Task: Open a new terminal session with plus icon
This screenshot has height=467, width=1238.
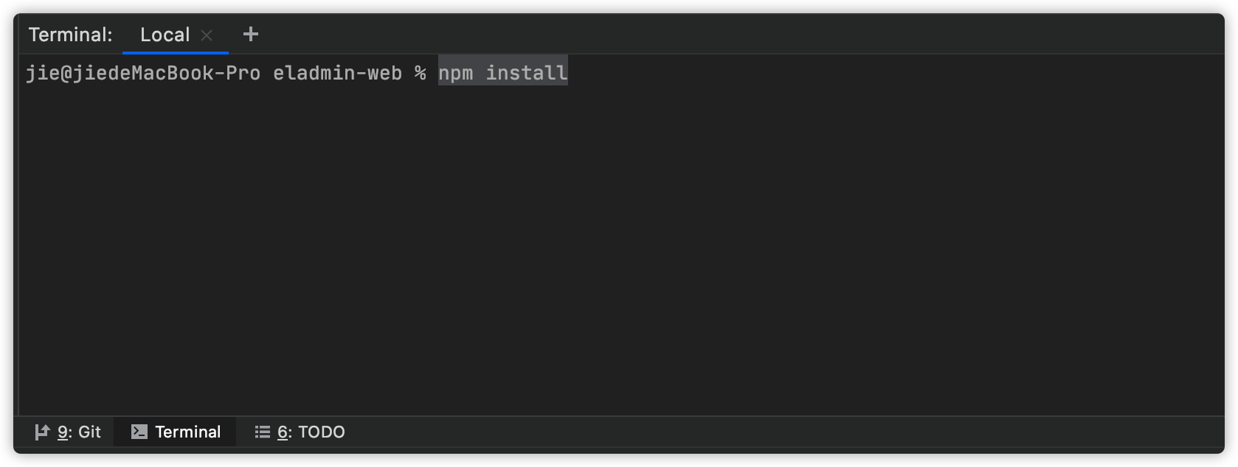Action: point(251,34)
